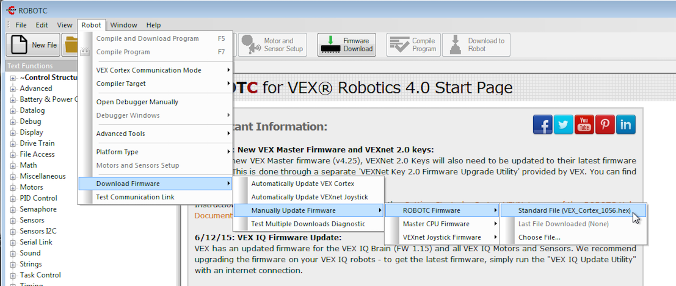Select Download Firmware menu entry
The width and height of the screenshot is (676, 286).
(155, 184)
